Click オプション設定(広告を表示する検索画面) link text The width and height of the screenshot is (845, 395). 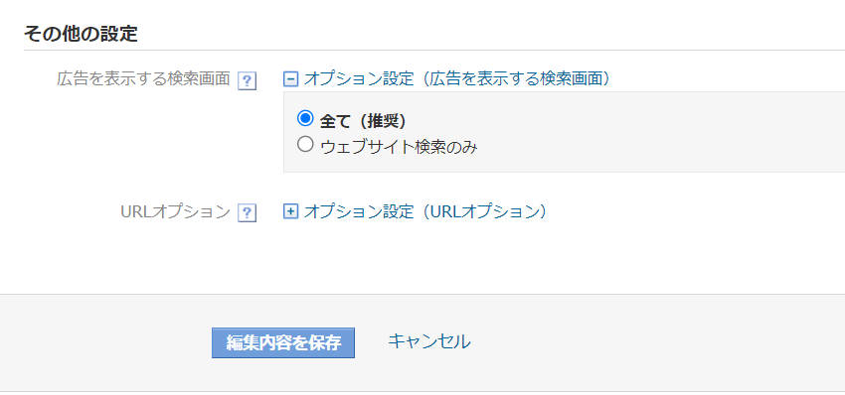tap(456, 79)
